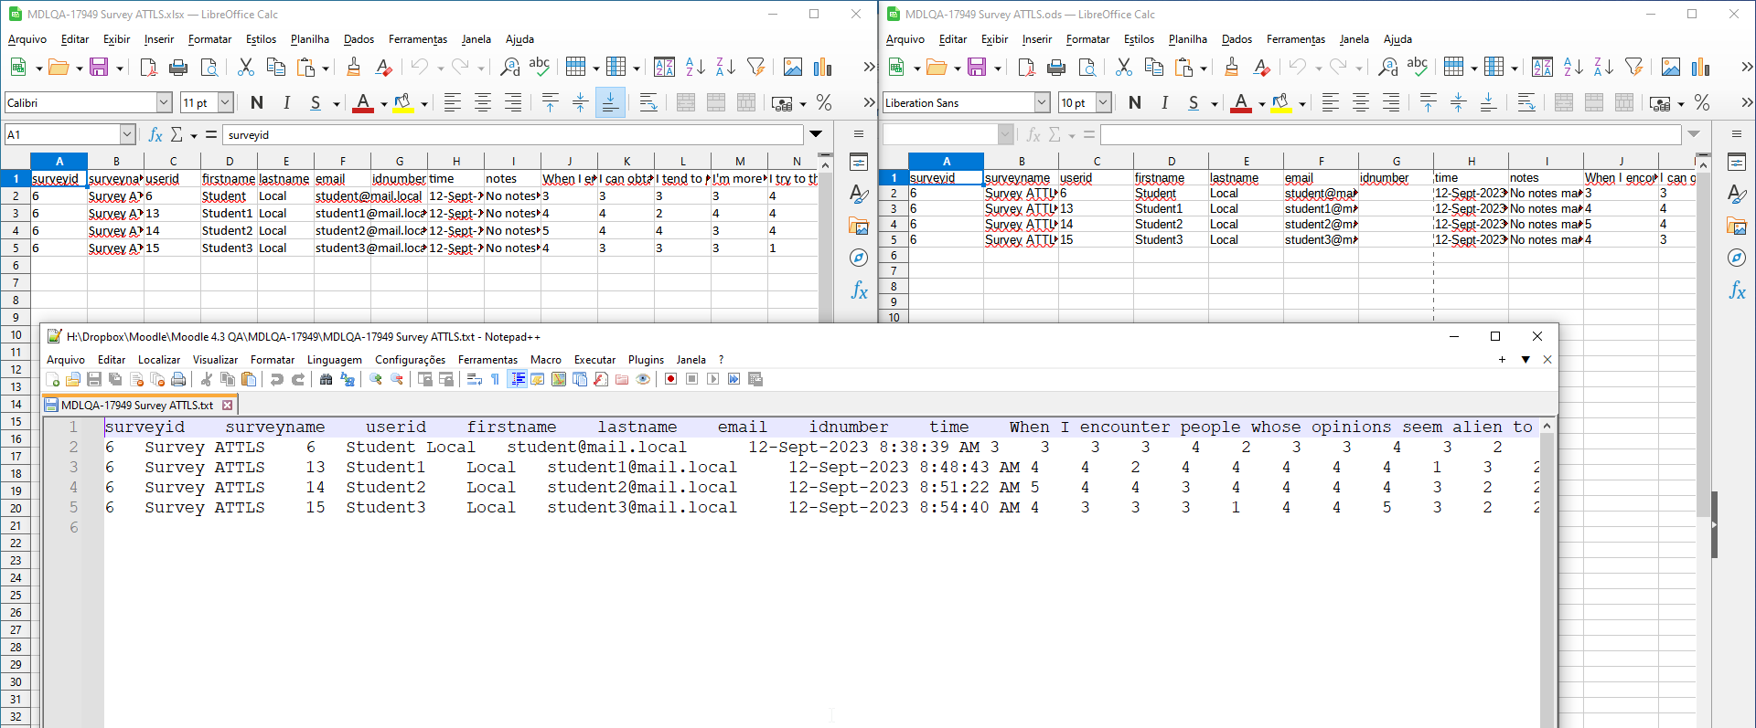The width and height of the screenshot is (1756, 728).
Task: Click Print Preview icon in ods Calc window
Action: (x=1087, y=67)
